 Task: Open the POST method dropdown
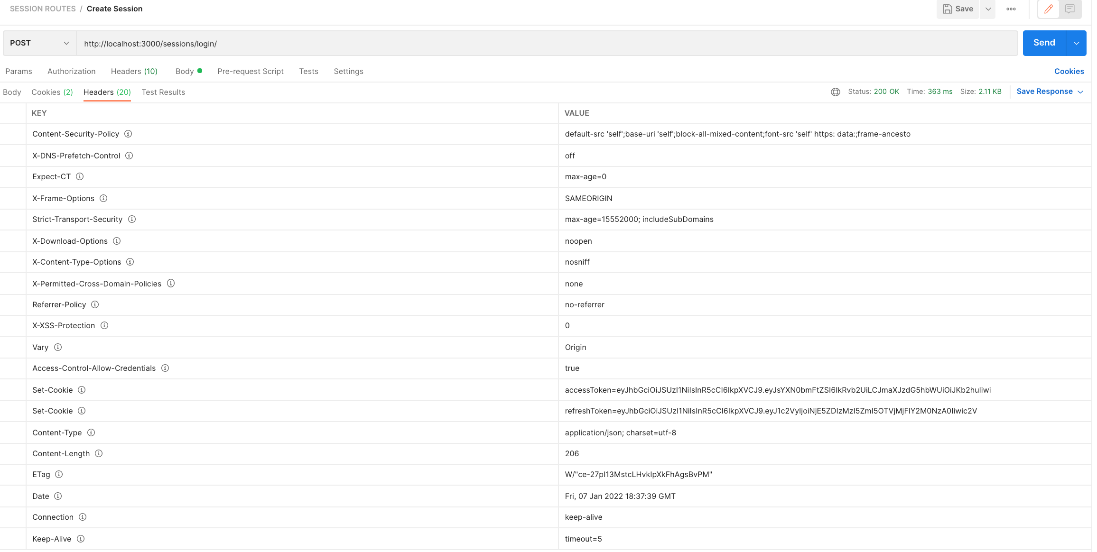point(40,43)
